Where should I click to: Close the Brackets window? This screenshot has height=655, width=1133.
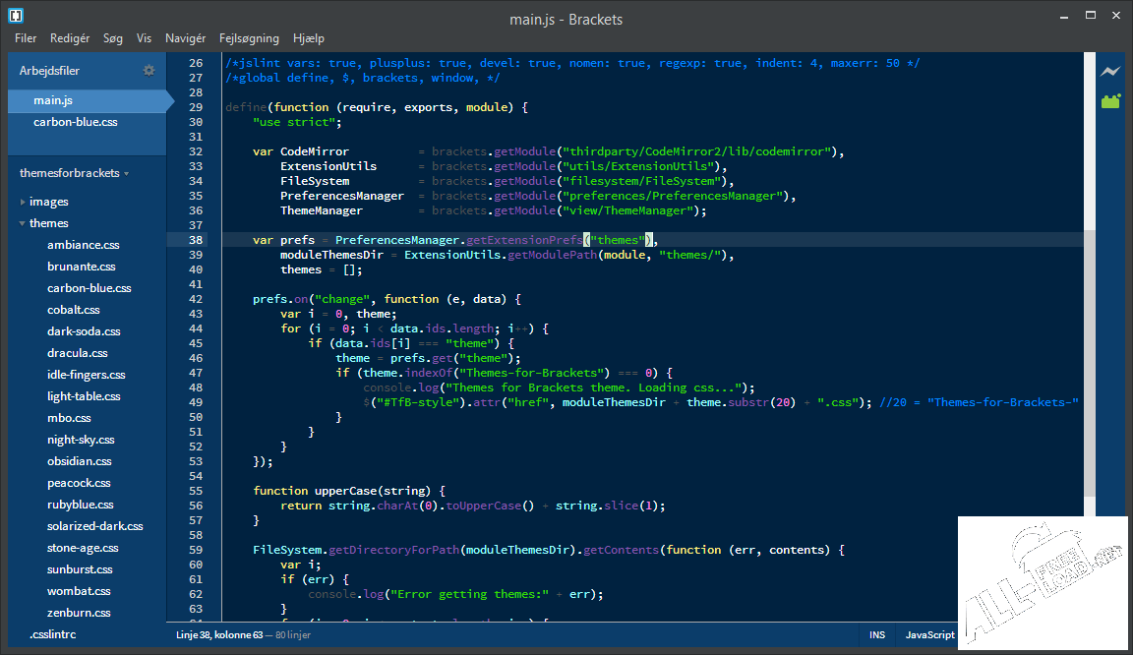(1116, 17)
